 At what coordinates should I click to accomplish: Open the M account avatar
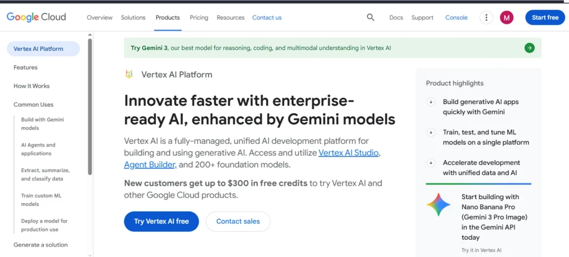click(507, 17)
